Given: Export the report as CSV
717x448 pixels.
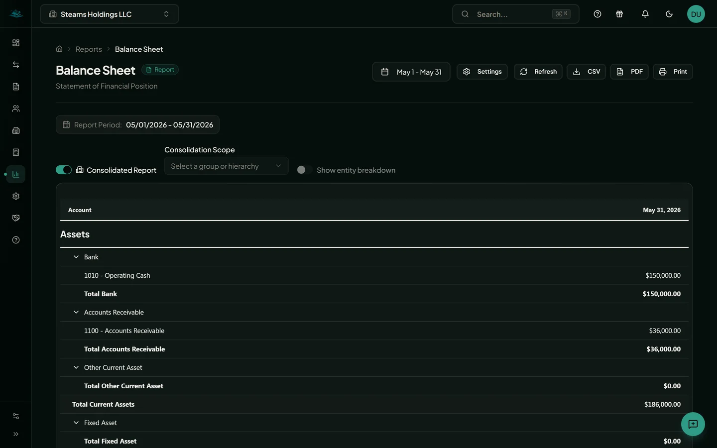Looking at the screenshot, I should 586,72.
